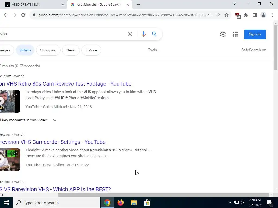Select the rarevision vhs Google Search tab
Viewport: 278px width, 208px height.
99,5
